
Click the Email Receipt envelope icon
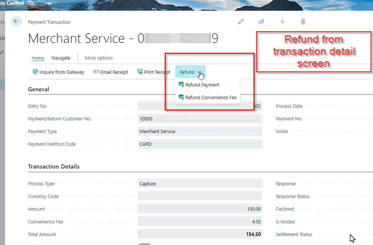(x=96, y=72)
